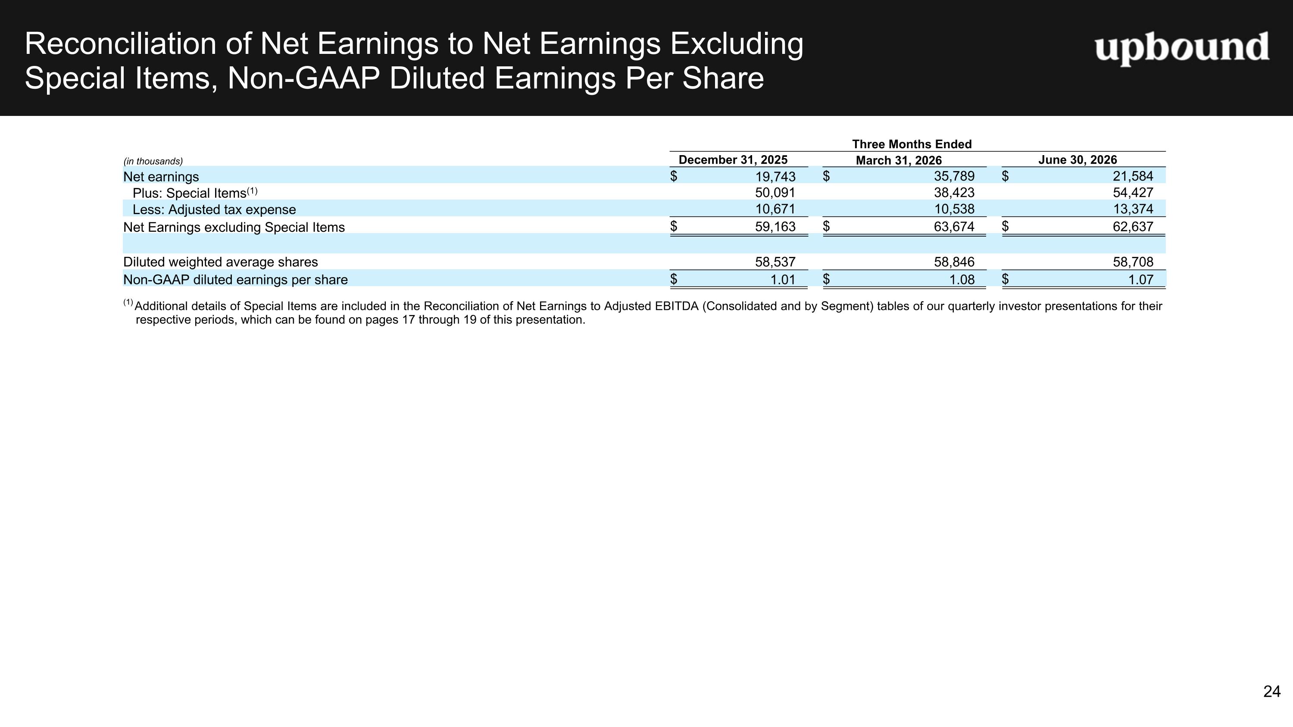Click the 'June 30, 2026' column header

click(1077, 159)
